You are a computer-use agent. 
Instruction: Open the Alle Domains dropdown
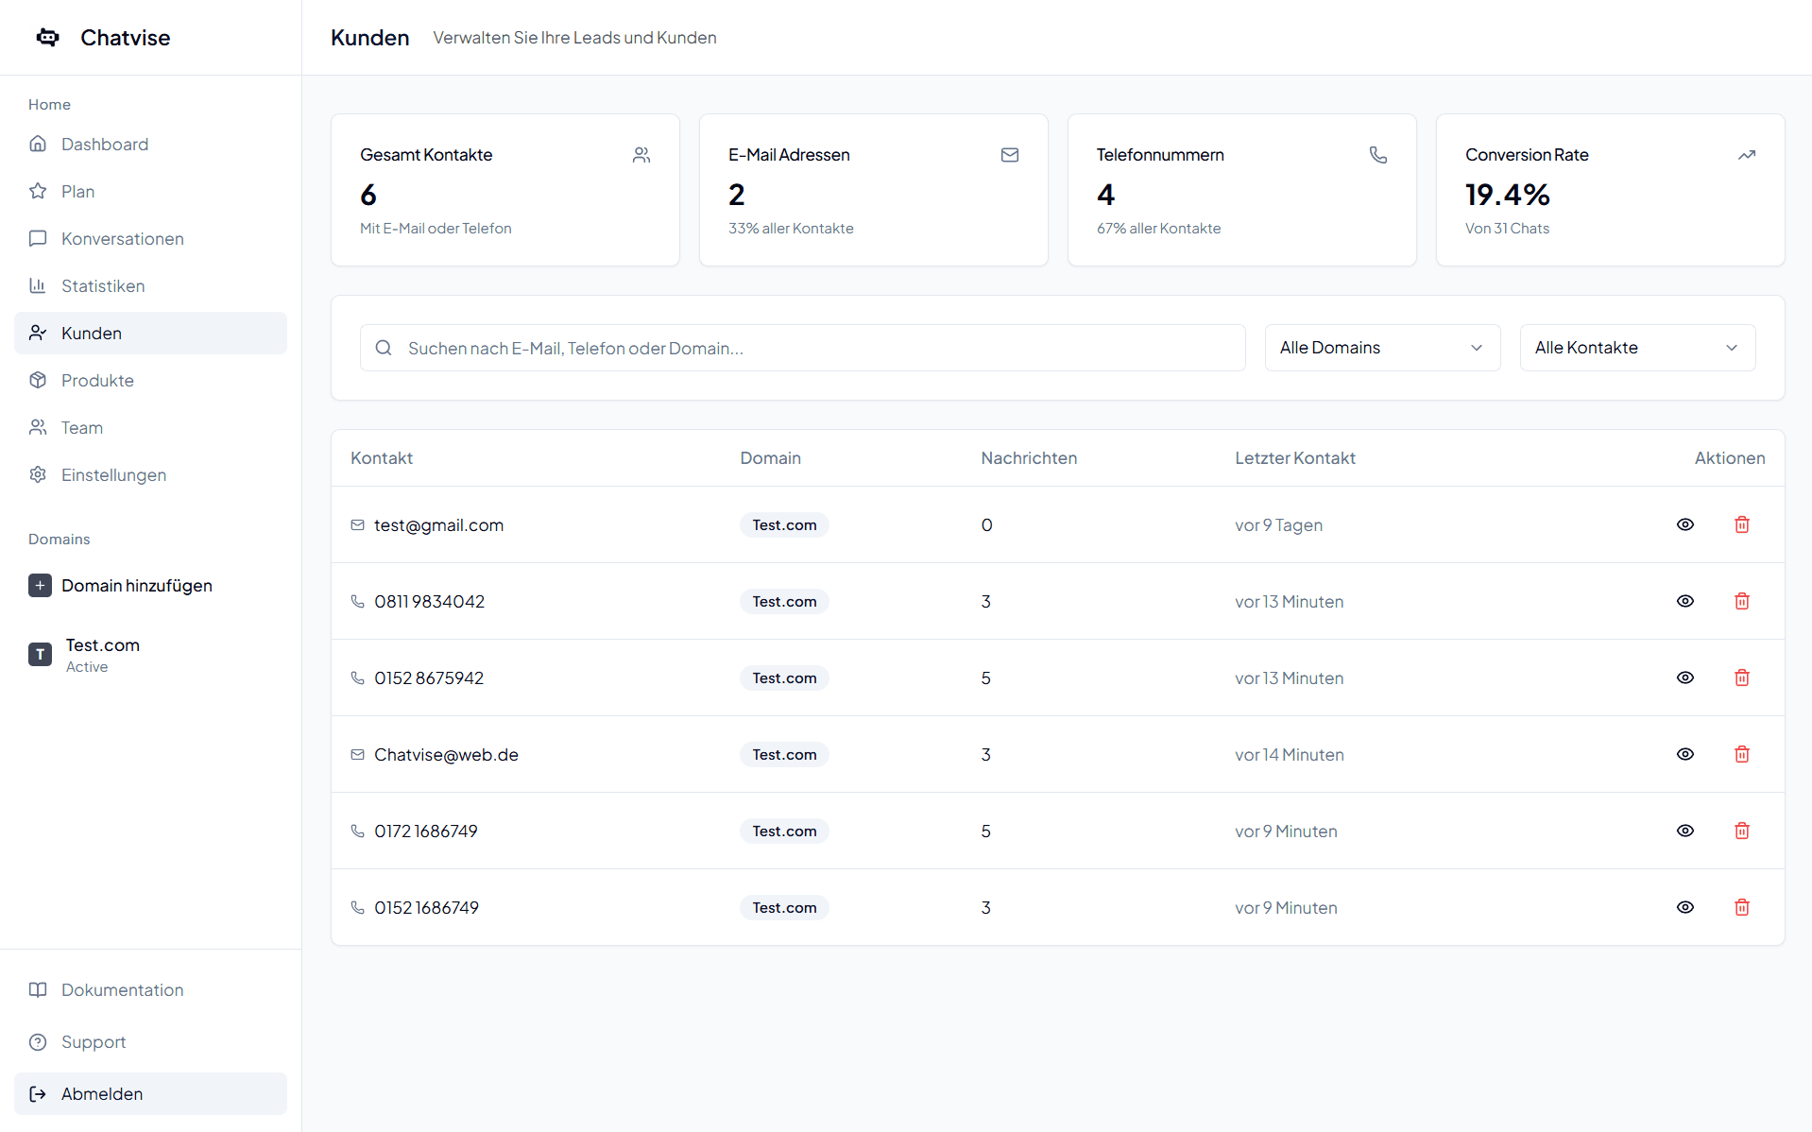pyautogui.click(x=1381, y=348)
